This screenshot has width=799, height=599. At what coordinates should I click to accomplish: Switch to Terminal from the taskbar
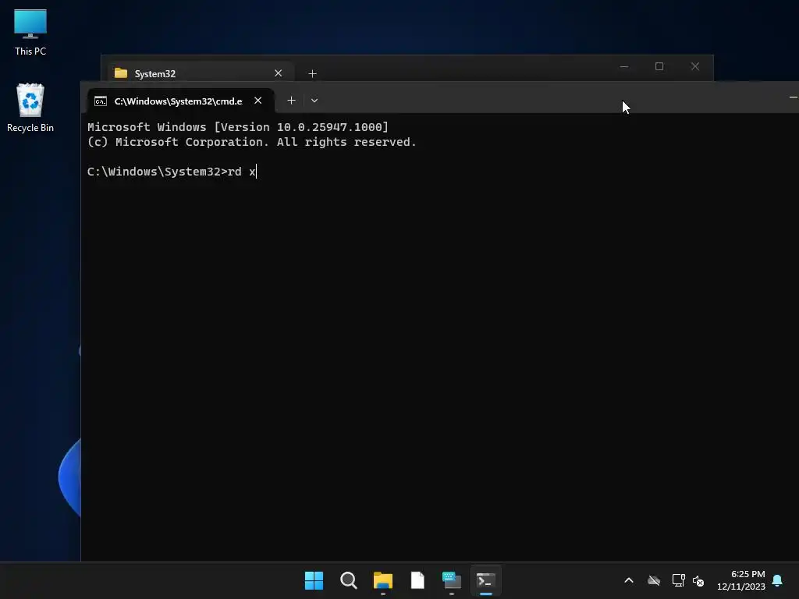tap(486, 580)
